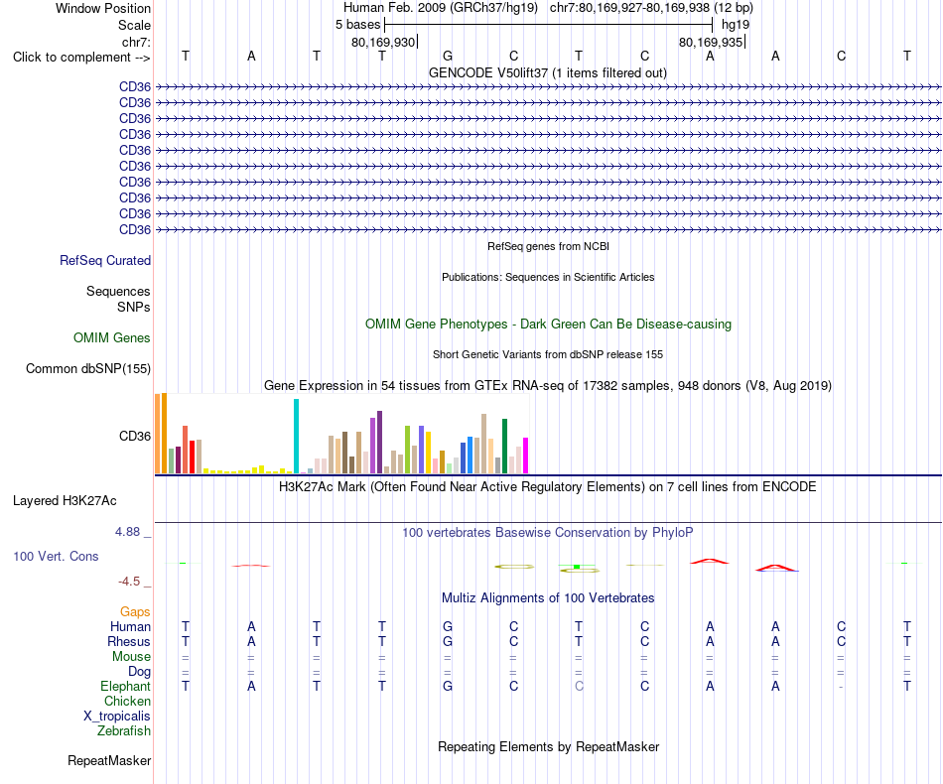Image resolution: width=943 pixels, height=784 pixels.
Task: Click the chr7: label in the ruler
Action: click(x=136, y=42)
